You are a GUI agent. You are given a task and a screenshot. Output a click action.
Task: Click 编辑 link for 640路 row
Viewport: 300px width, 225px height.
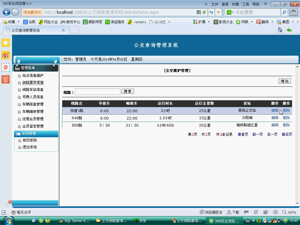(275, 118)
